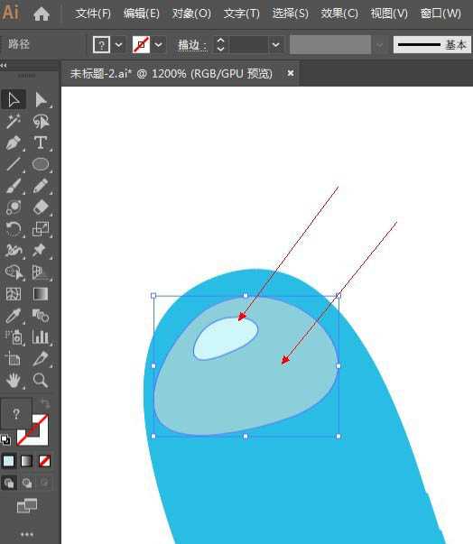Open the 效果(C) menu
Image resolution: width=473 pixels, height=544 pixels.
click(339, 14)
